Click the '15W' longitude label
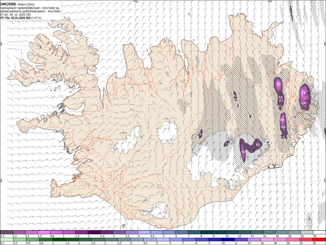Image resolution: width=326 pixels, height=245 pixels. (x=270, y=1)
